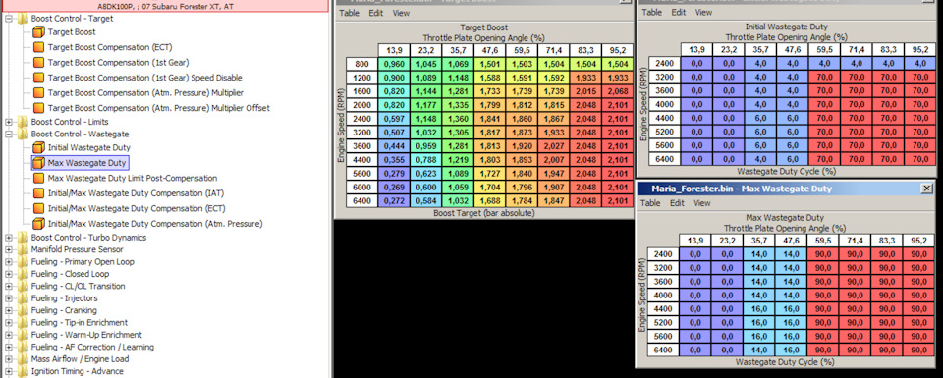
Task: Expand the Boost Control - Limits category
Action: [x=9, y=122]
